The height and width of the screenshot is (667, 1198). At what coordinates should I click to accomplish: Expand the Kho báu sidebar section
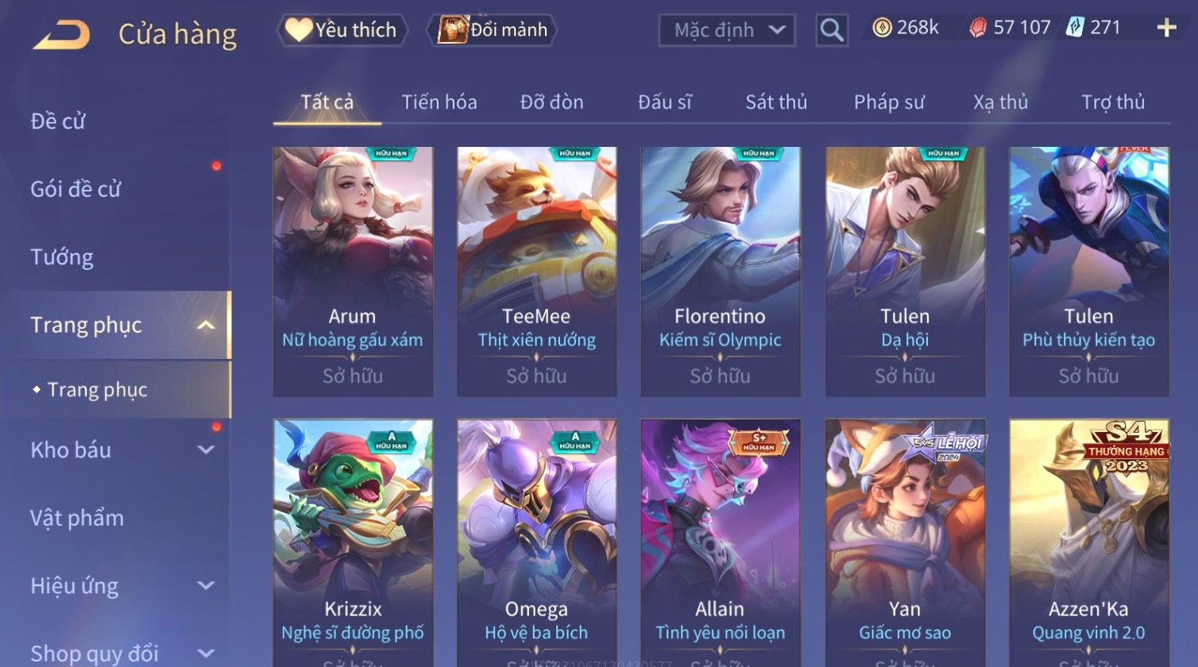coord(206,450)
